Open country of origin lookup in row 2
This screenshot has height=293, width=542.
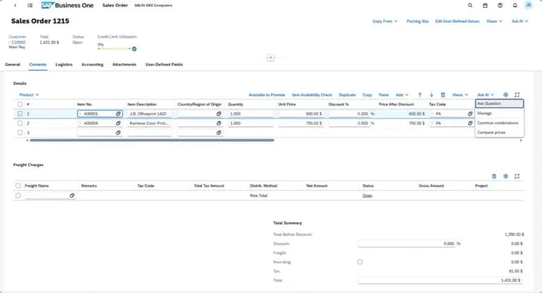pos(219,123)
